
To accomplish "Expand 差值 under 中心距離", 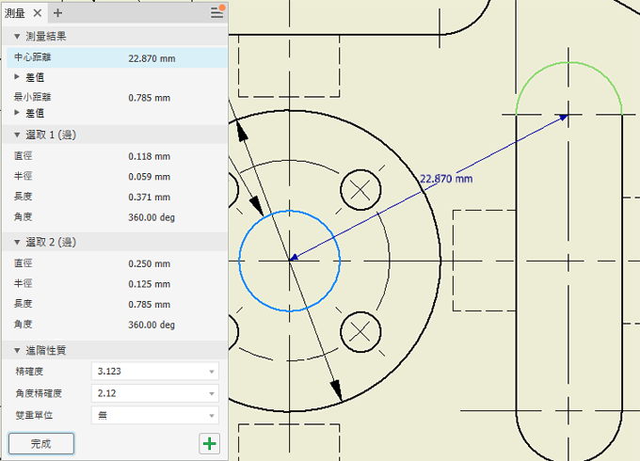I will (x=17, y=77).
